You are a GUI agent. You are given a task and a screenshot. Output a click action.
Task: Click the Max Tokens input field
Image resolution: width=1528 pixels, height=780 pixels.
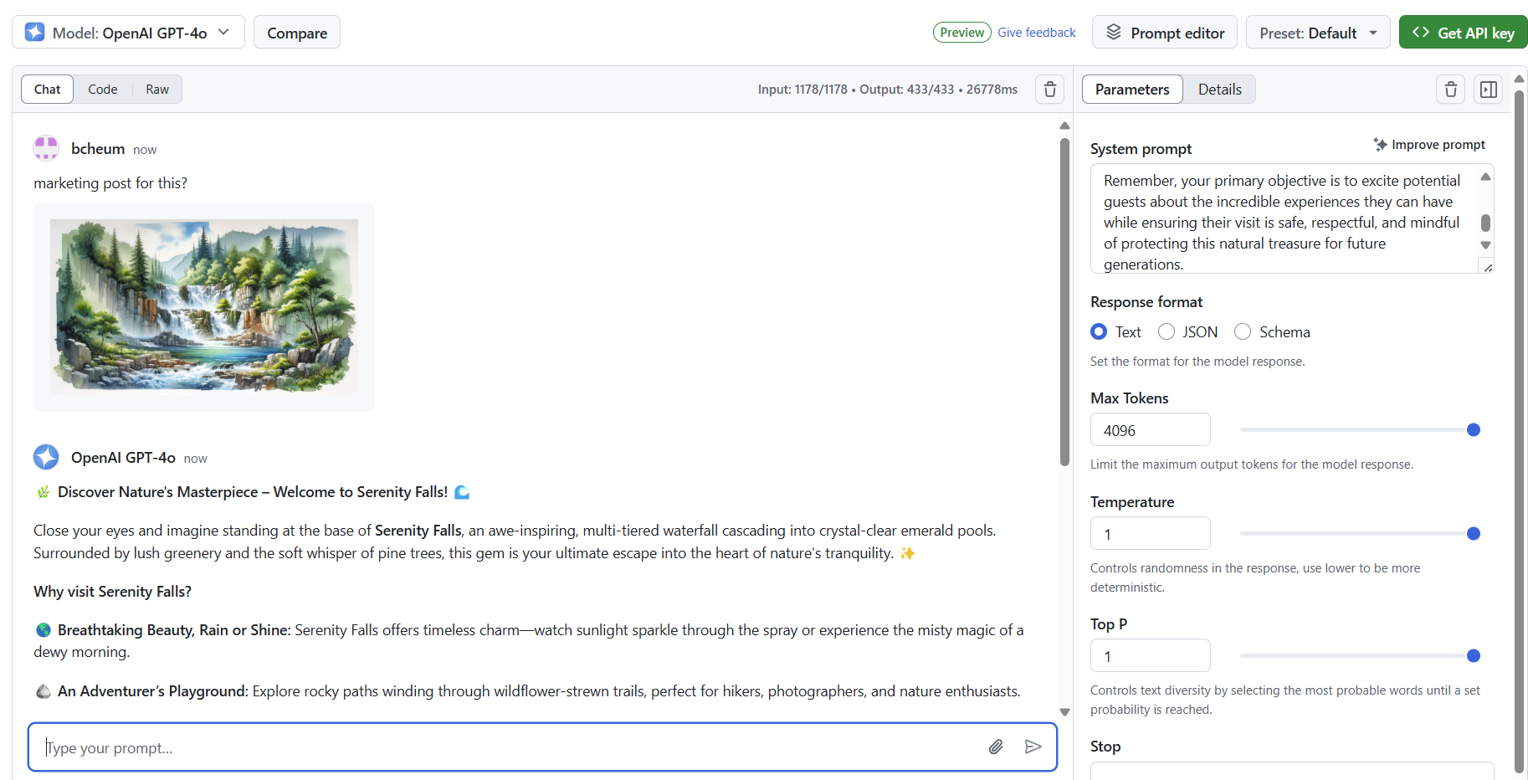(1150, 430)
